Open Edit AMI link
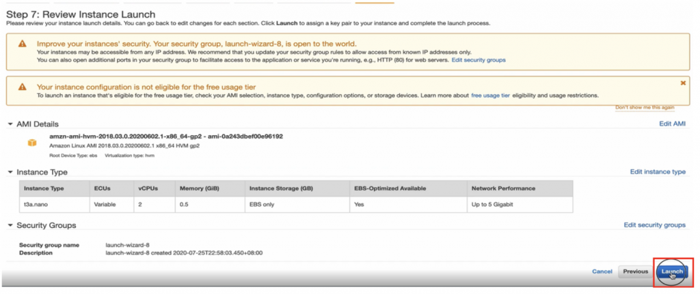This screenshot has height=294, width=700. point(673,124)
